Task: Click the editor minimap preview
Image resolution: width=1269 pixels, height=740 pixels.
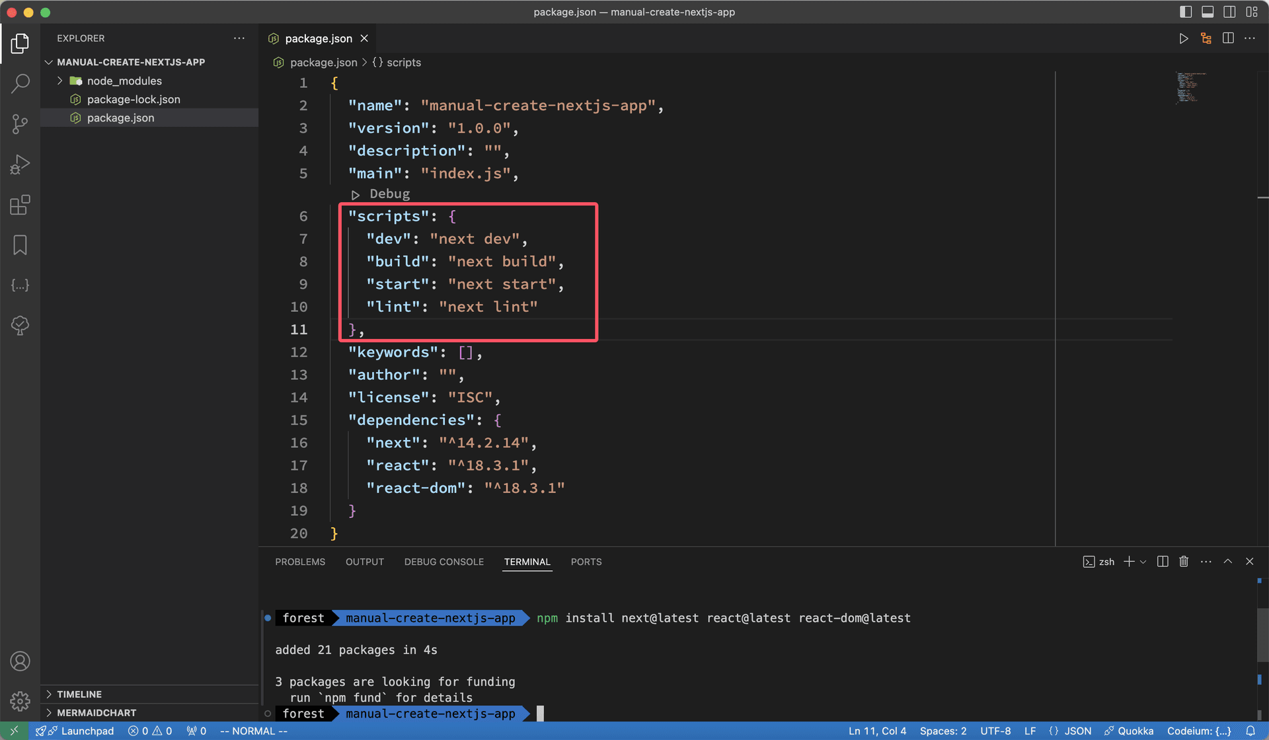Action: (x=1191, y=88)
